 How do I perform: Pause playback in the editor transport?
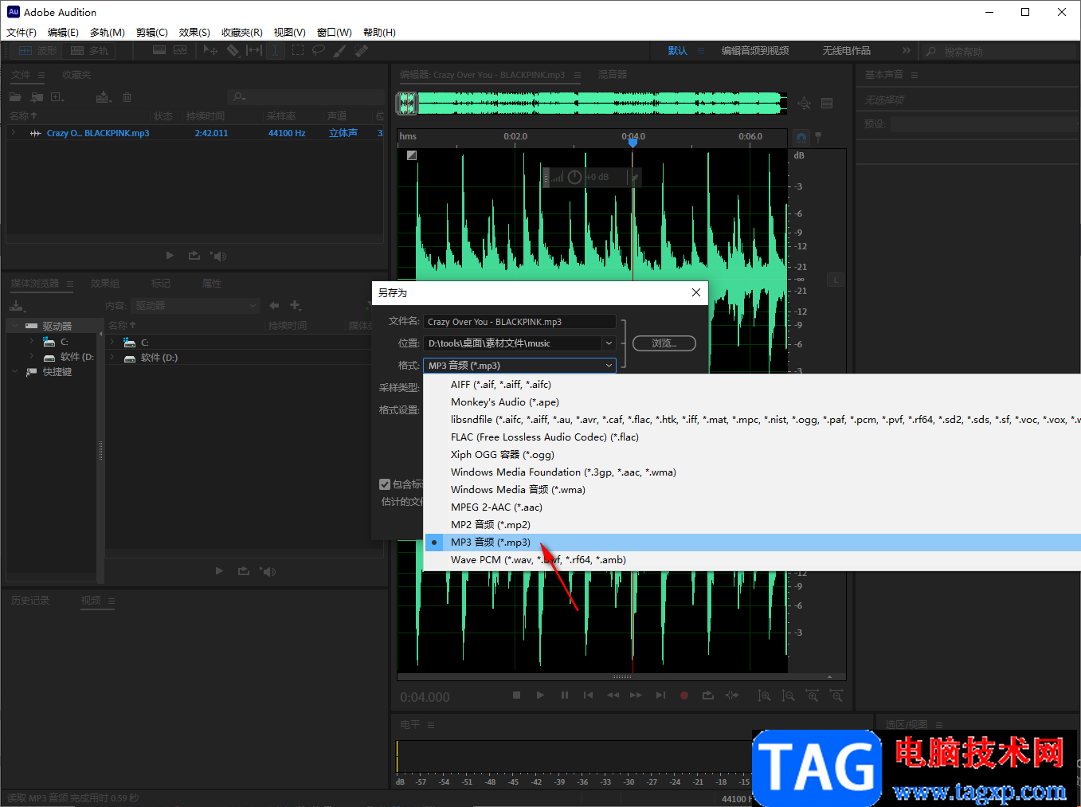click(564, 695)
